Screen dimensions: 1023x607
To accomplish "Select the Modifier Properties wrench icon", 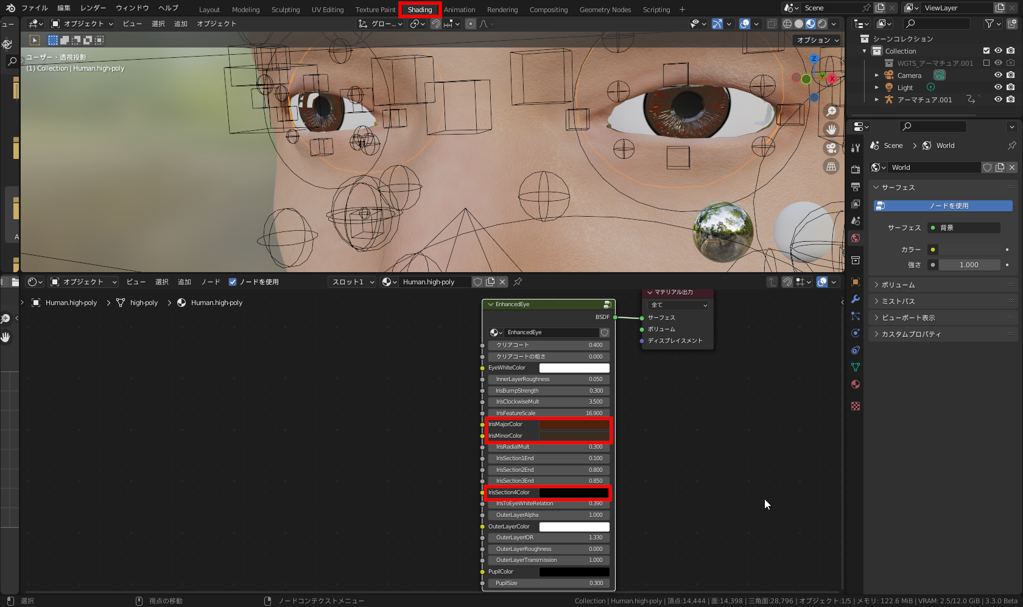I will (x=855, y=299).
